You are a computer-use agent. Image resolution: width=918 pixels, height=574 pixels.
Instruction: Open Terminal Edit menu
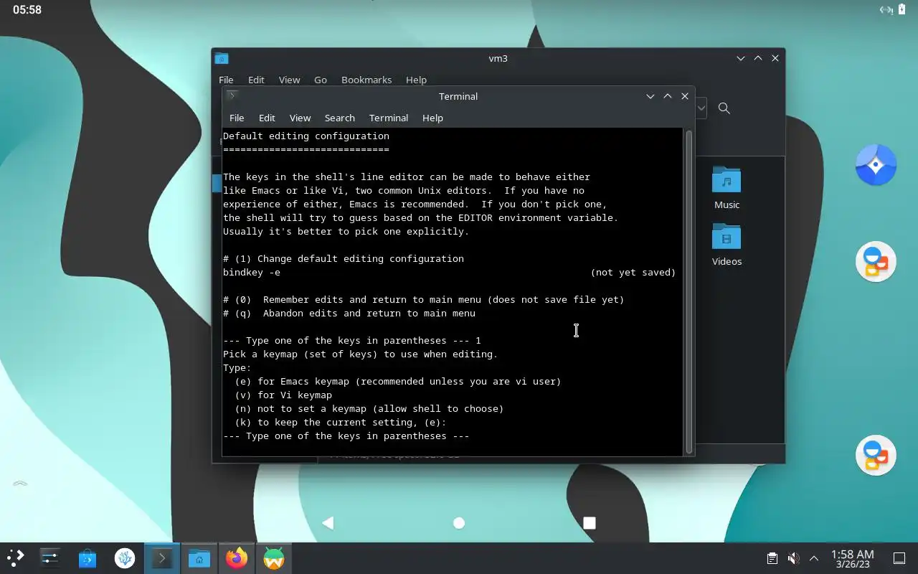(267, 118)
